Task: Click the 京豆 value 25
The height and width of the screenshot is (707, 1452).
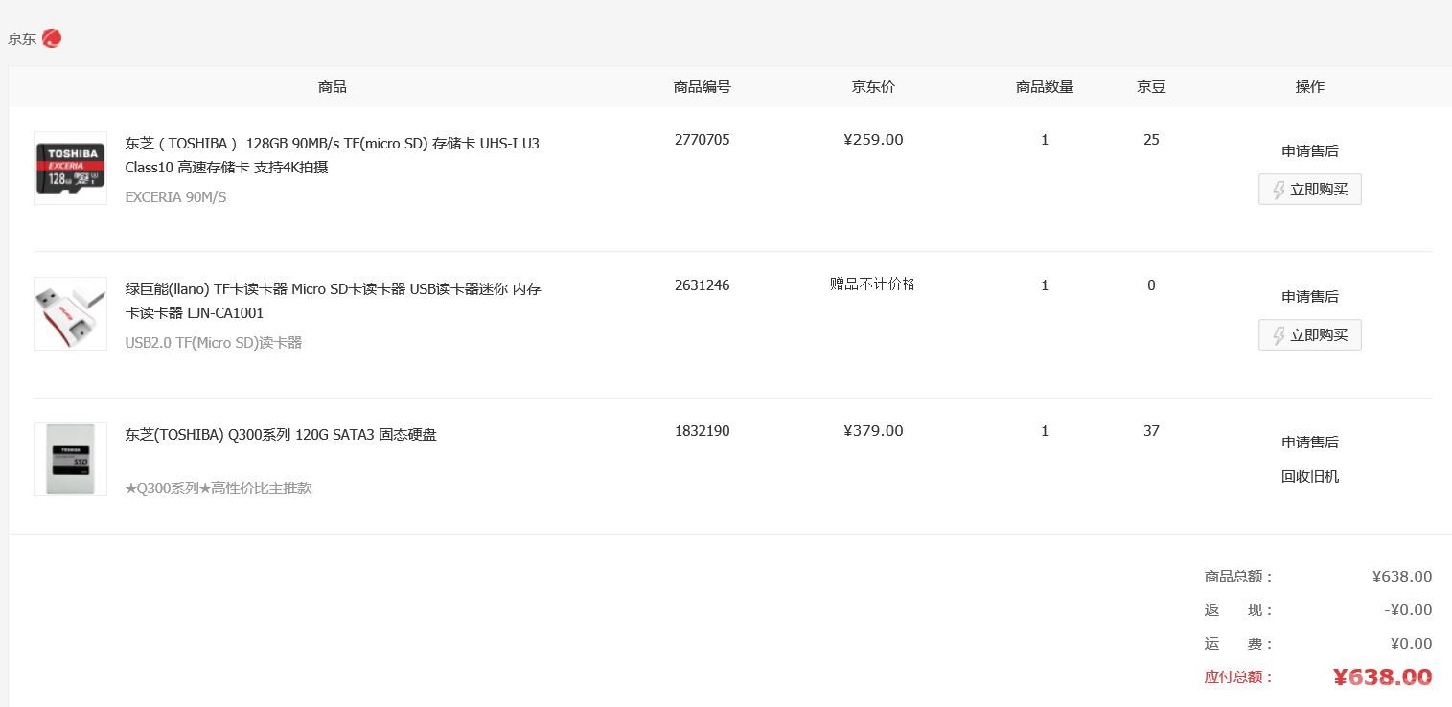Action: (1151, 140)
